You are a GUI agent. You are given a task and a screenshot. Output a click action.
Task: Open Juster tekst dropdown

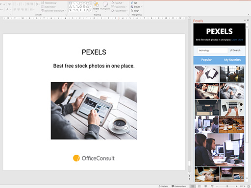point(49,7)
